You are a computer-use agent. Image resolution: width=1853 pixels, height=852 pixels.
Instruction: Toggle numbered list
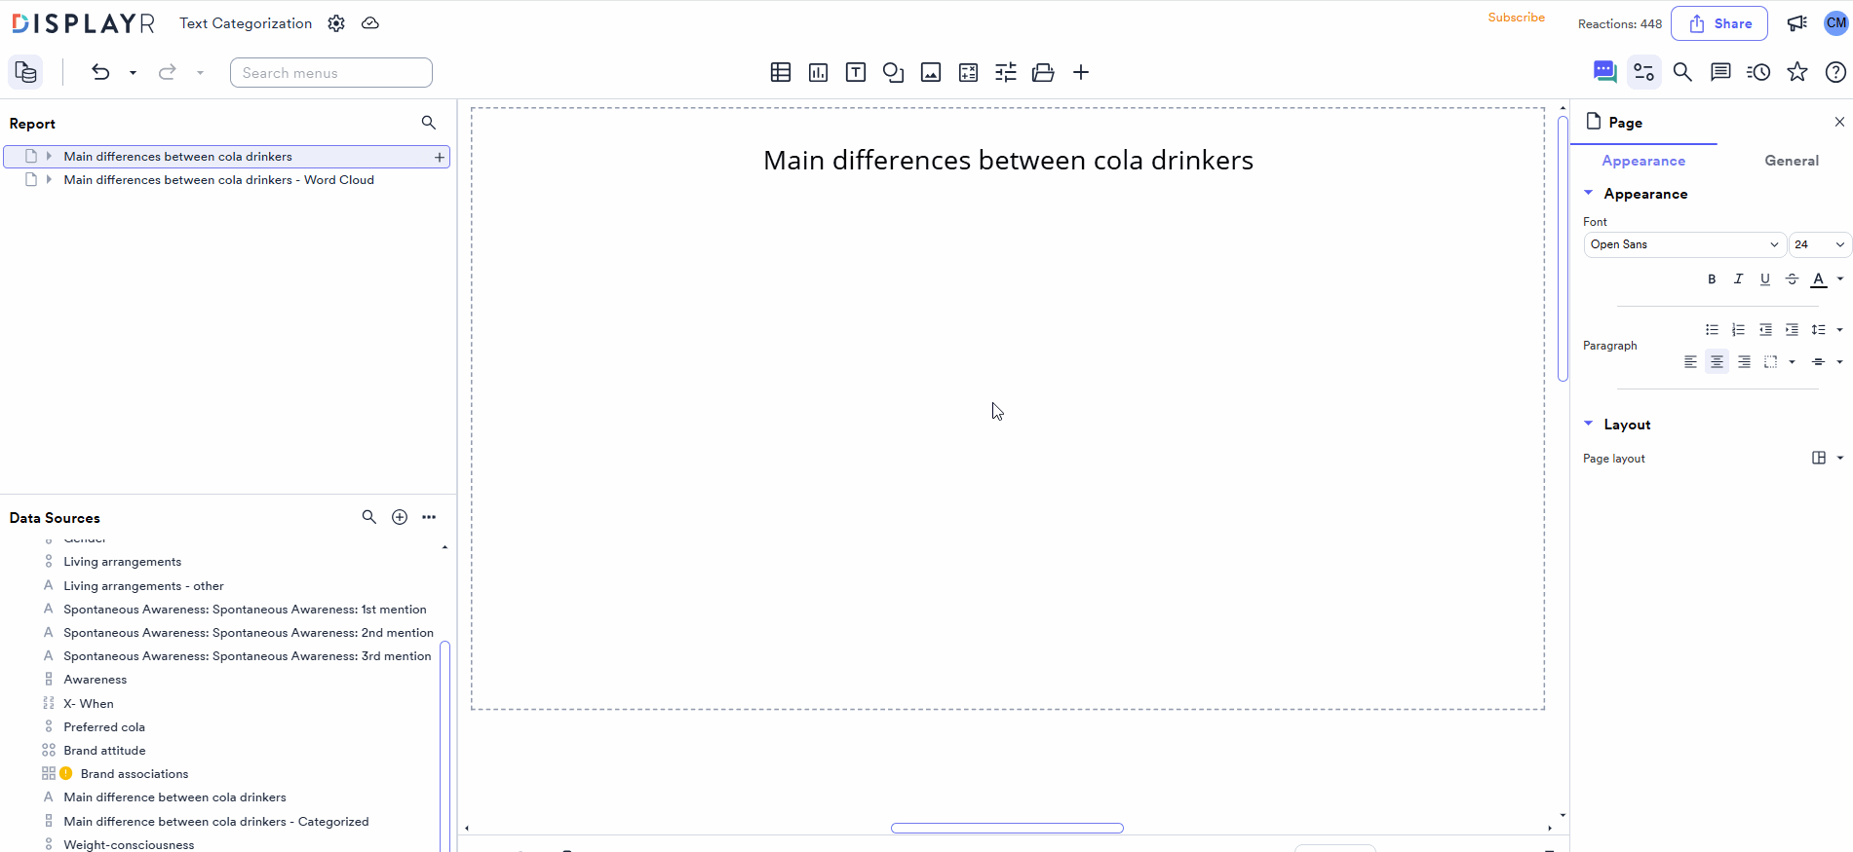click(x=1738, y=330)
